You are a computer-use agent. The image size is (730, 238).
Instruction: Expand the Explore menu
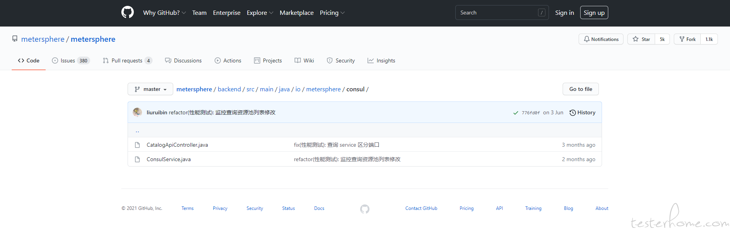tap(260, 13)
